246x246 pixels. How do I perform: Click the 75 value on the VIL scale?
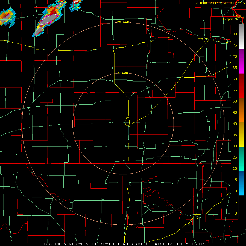(x=235, y=45)
